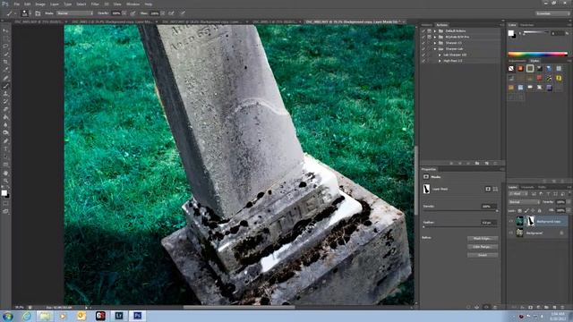Viewport: 573px width, 322px height.
Task: Change screen mode icon in toolbox
Action: [5, 211]
